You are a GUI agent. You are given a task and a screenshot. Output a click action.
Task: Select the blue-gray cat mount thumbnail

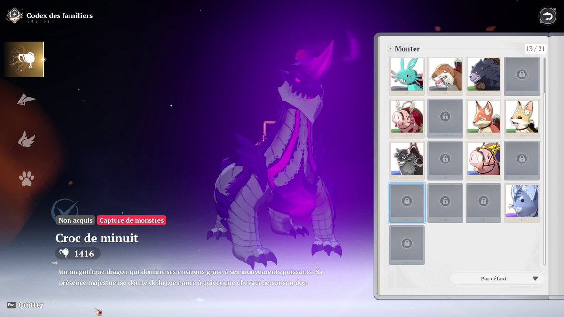coord(522,203)
